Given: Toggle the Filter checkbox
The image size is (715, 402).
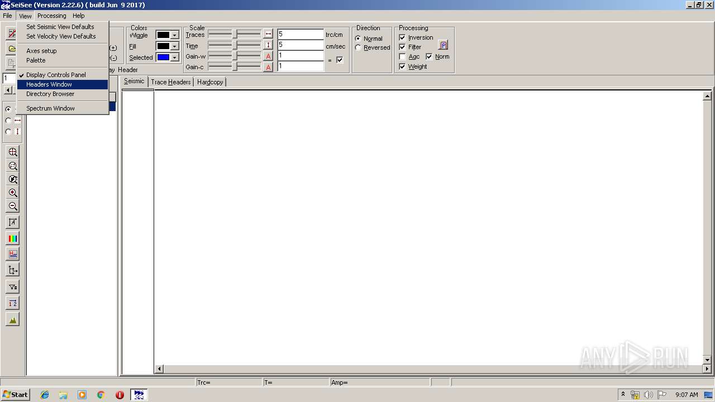Looking at the screenshot, I should 402,47.
